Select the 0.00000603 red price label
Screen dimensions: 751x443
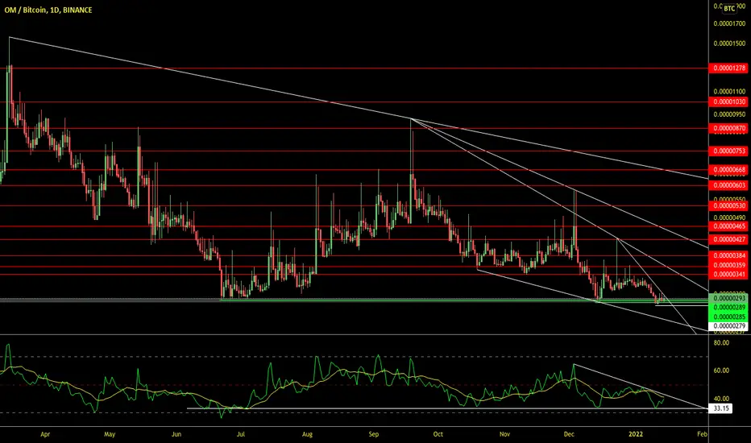click(x=728, y=185)
